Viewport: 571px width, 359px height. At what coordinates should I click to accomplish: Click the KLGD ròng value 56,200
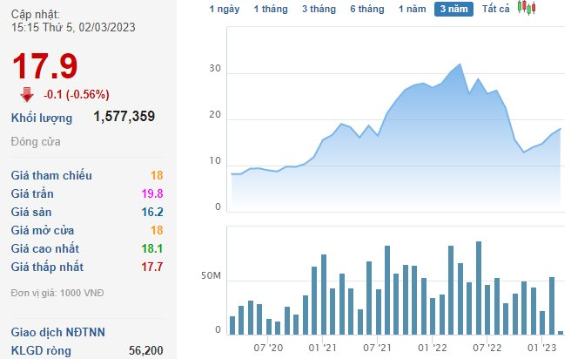pyautogui.click(x=144, y=350)
